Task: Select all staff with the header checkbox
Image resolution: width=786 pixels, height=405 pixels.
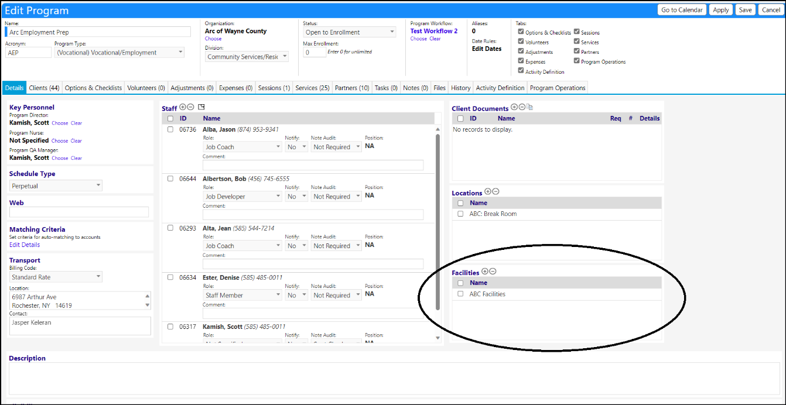Action: pyautogui.click(x=170, y=118)
